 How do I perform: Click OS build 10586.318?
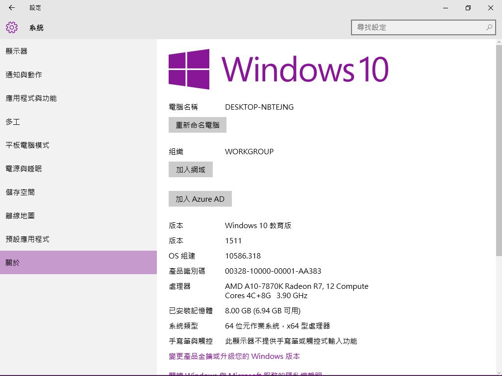coord(243,256)
